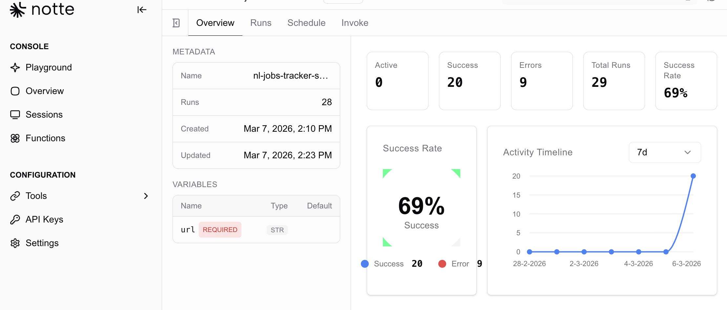Open the 7d time range dropdown
Image resolution: width=727 pixels, height=310 pixels.
coord(664,152)
